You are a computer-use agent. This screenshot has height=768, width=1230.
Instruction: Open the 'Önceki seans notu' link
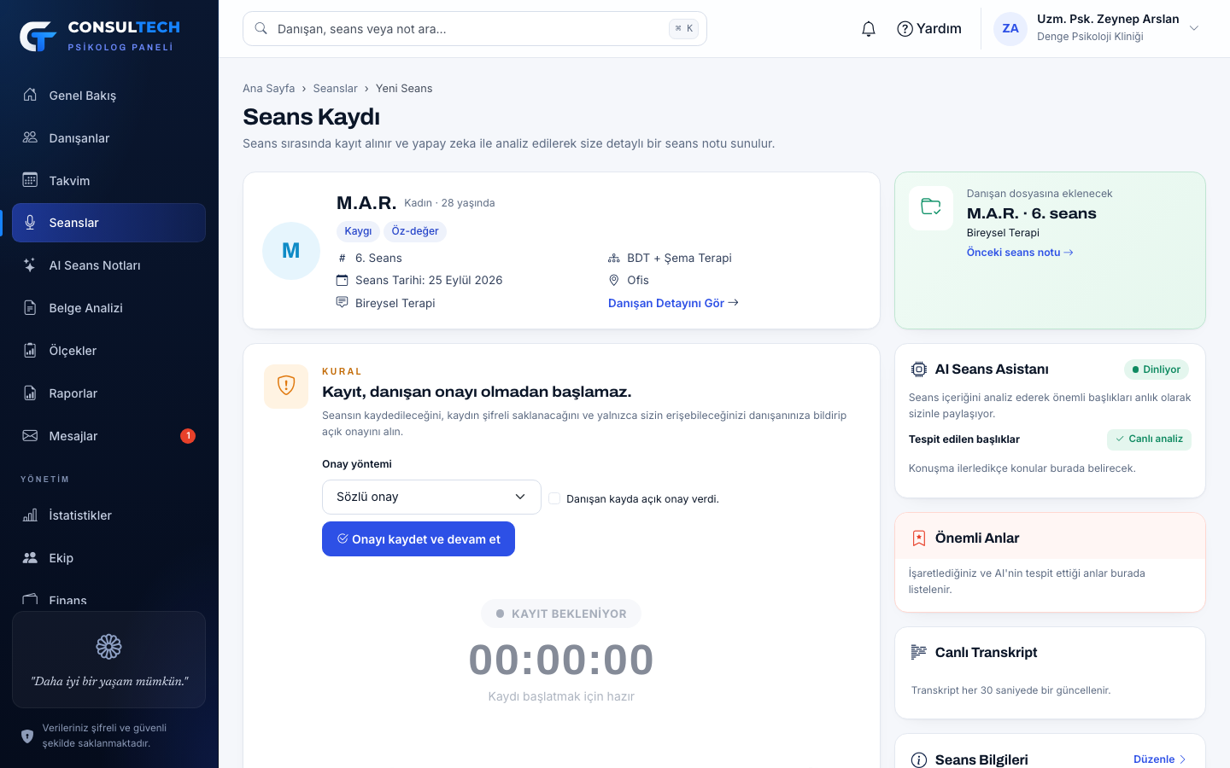pyautogui.click(x=1020, y=253)
